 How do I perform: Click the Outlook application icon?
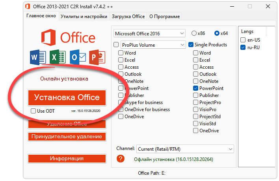tap(78, 57)
